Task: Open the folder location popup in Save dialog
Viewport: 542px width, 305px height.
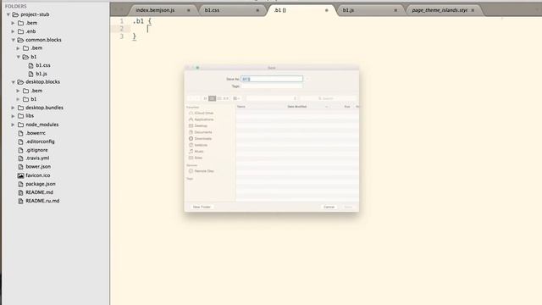Action: tap(272, 98)
